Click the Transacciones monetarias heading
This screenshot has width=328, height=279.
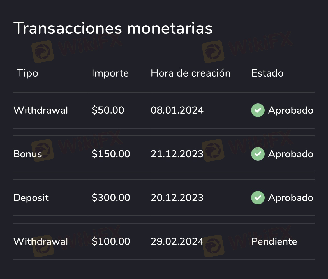(x=113, y=28)
